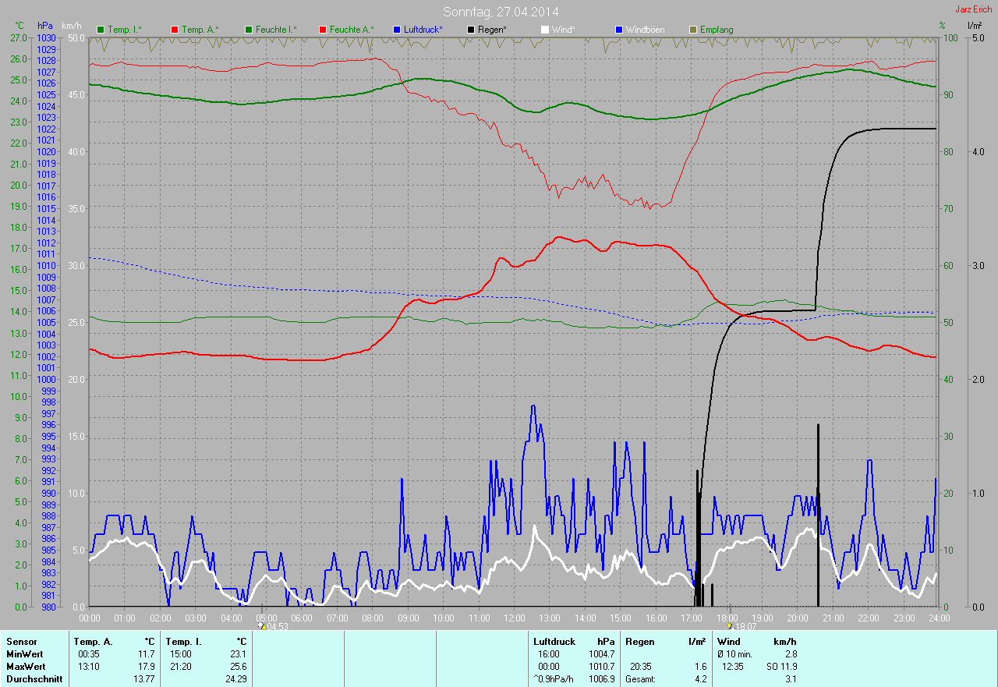Click the Luftdruck maximum value 1010.7
This screenshot has width=998, height=687.
[601, 667]
